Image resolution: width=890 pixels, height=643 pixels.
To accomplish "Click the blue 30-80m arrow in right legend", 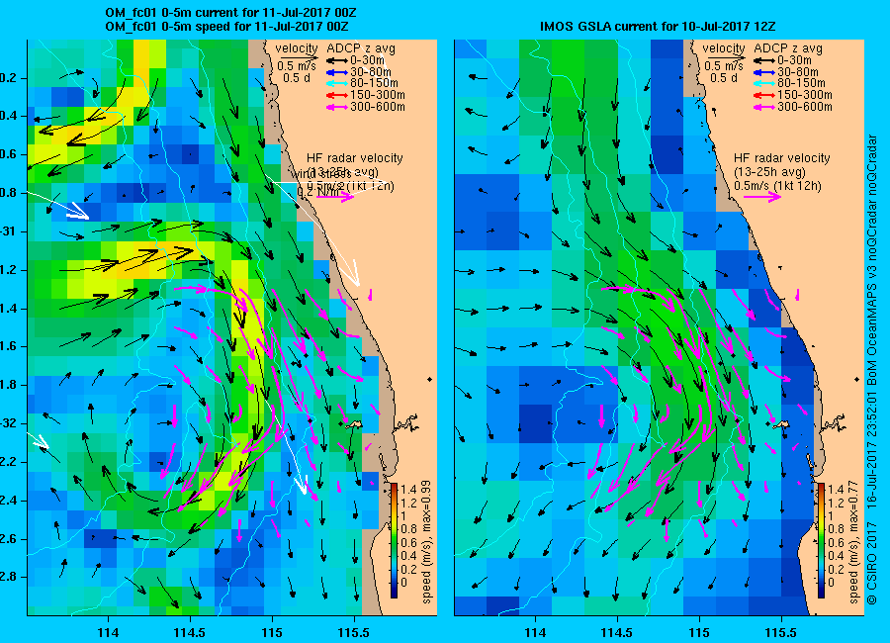I will click(764, 72).
